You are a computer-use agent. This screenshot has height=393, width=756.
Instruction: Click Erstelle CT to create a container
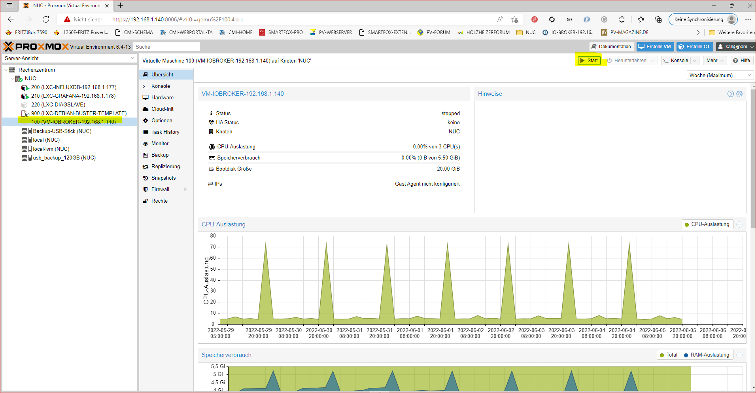click(x=694, y=47)
